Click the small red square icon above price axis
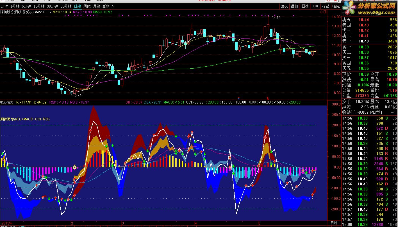 pos(325,12)
